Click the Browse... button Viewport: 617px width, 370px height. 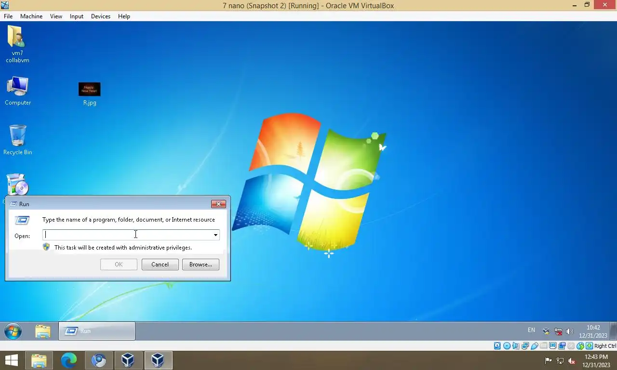point(201,264)
